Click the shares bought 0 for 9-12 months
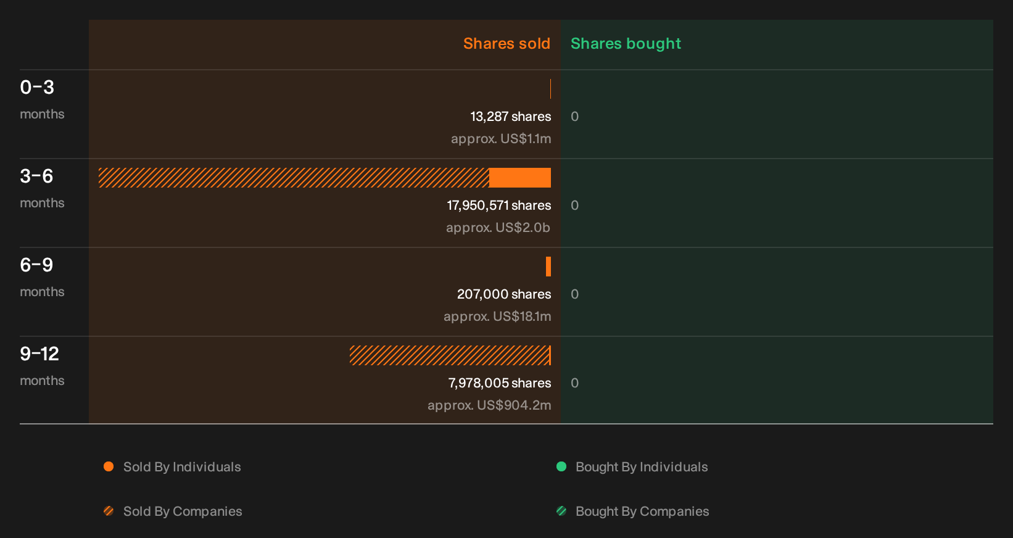This screenshot has height=538, width=1013. (574, 383)
